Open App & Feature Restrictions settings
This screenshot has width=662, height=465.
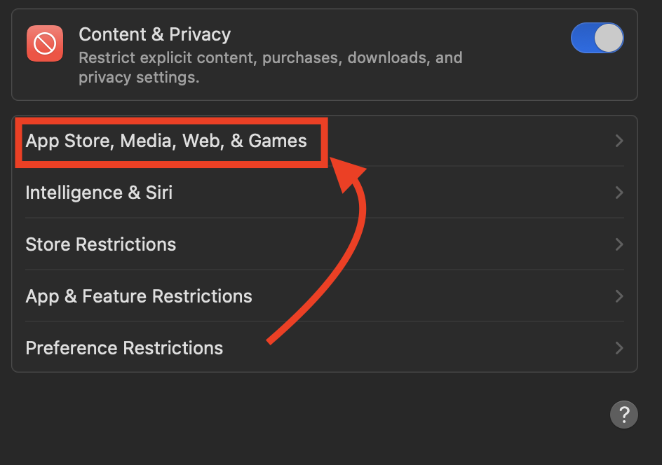tap(324, 296)
